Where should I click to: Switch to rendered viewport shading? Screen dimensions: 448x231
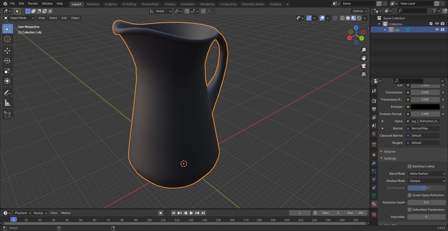(x=359, y=18)
